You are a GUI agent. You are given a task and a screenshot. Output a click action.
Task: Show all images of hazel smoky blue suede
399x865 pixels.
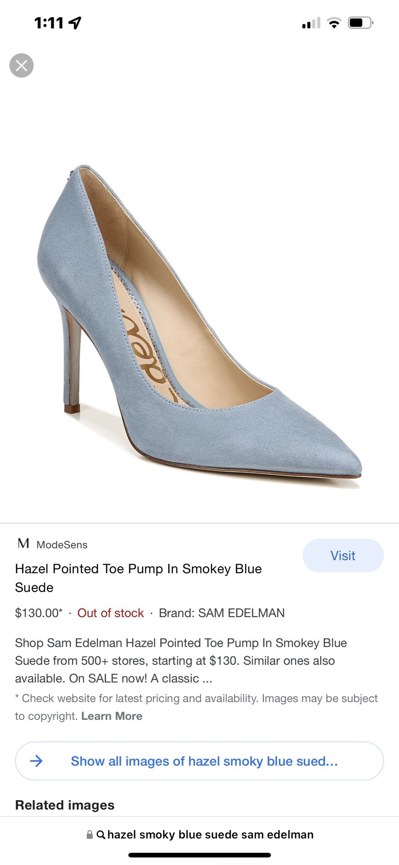tap(199, 761)
